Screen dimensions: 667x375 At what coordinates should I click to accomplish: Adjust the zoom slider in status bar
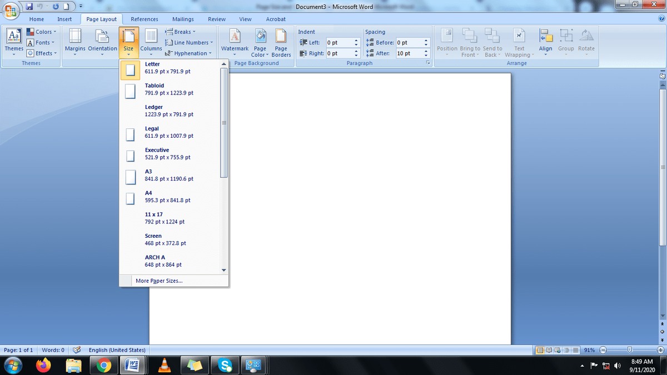point(629,350)
